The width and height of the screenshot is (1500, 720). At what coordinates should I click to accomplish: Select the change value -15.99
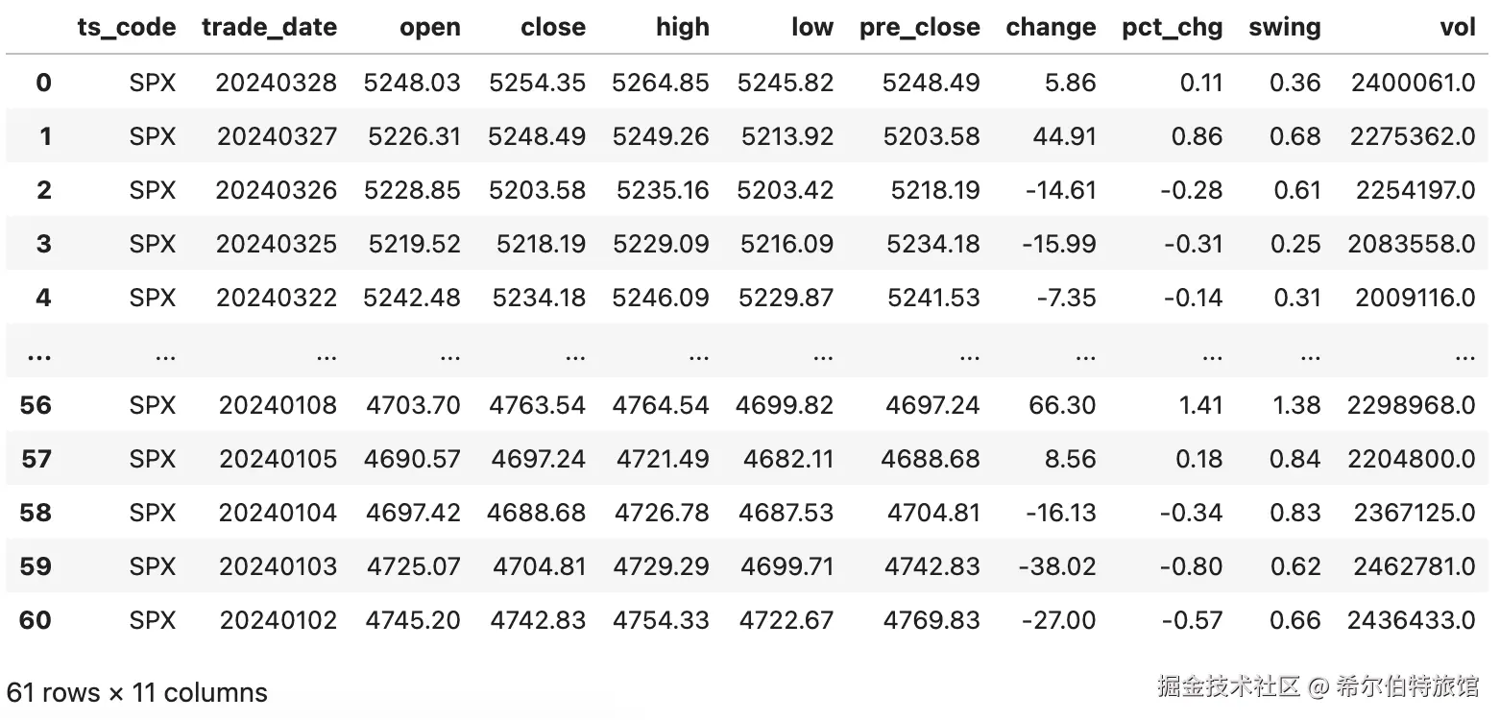pos(1060,244)
